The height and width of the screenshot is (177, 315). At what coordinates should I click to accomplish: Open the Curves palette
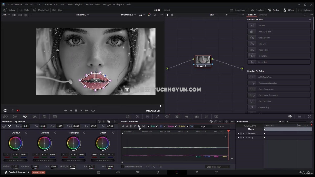coord(128,116)
